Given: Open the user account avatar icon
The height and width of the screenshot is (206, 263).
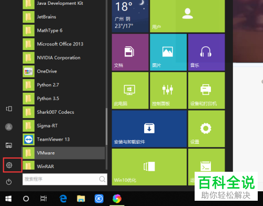Looking at the screenshot, I should pos(9,127).
